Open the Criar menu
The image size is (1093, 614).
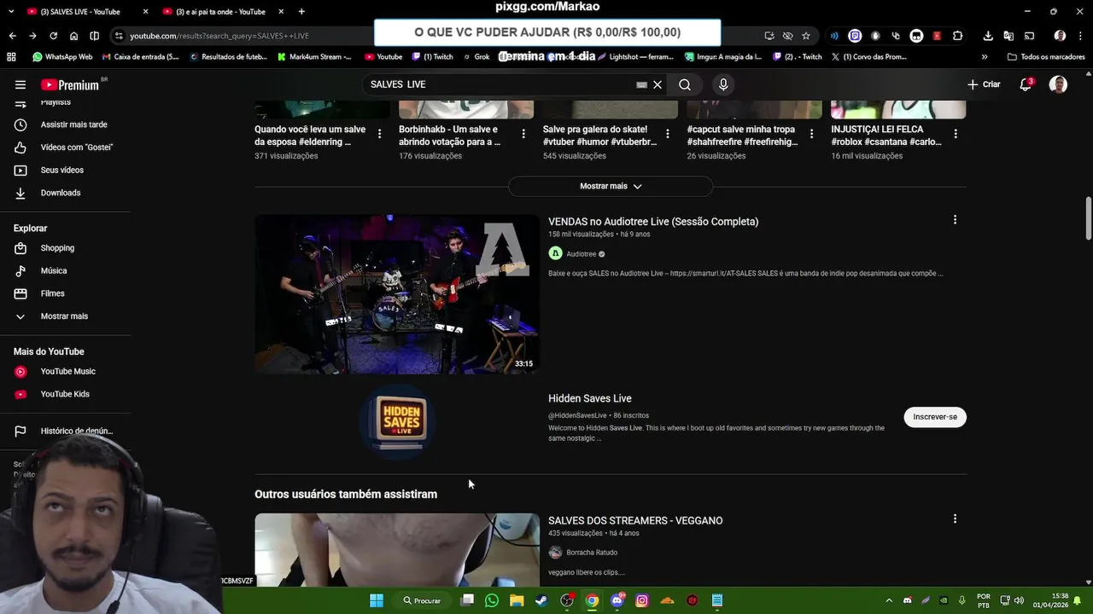[984, 84]
